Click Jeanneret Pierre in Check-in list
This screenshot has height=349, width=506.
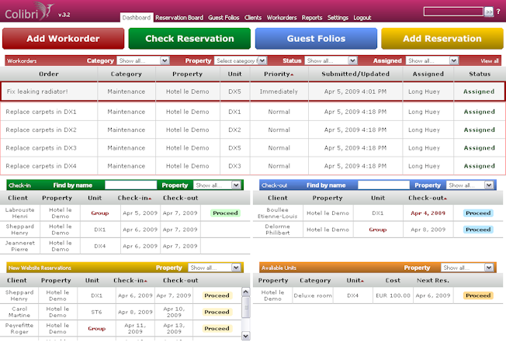tap(19, 246)
